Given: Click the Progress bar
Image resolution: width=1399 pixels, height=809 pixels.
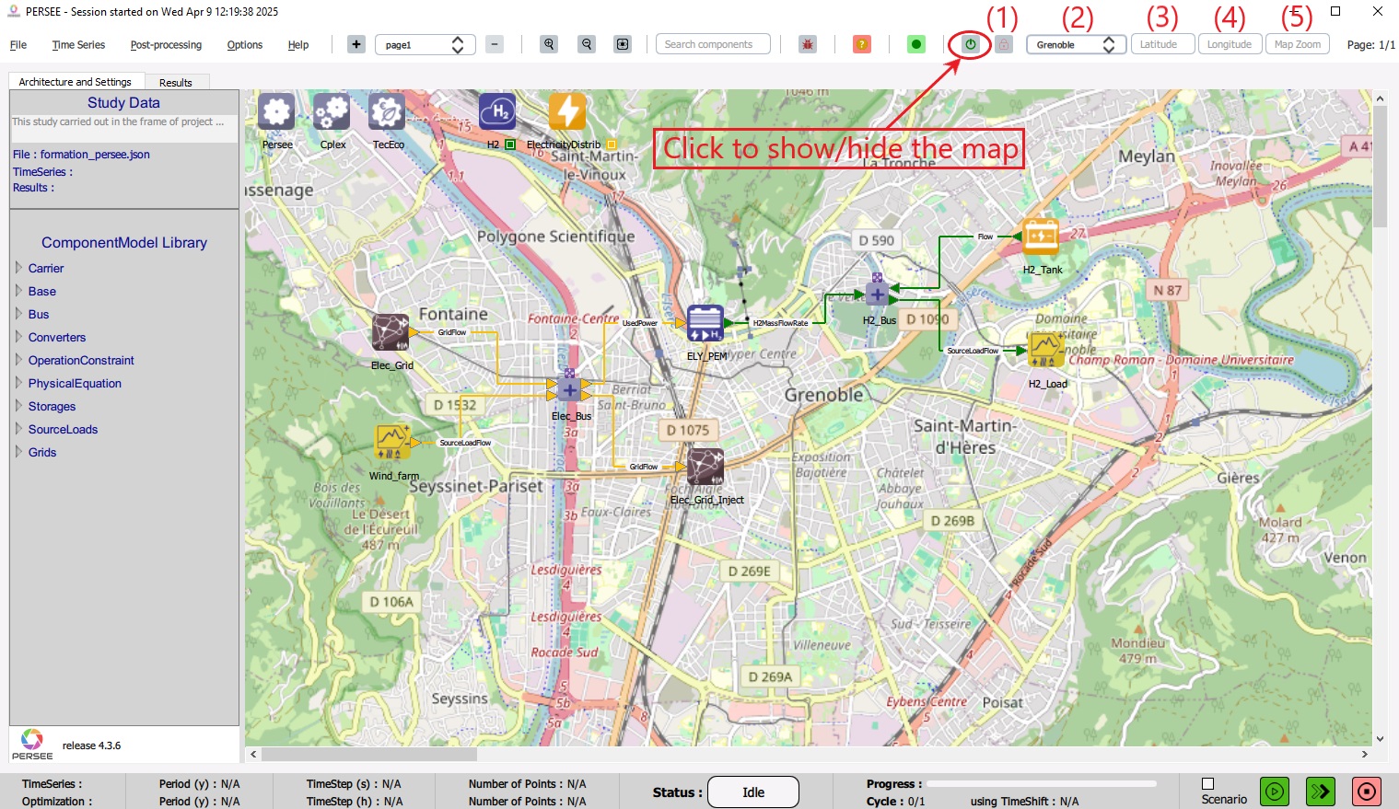Looking at the screenshot, I should point(1042,784).
